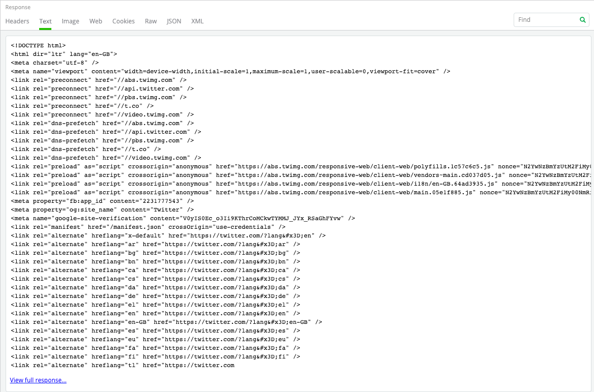Image resolution: width=594 pixels, height=392 pixels.
Task: Open the Image tab
Action: [71, 21]
